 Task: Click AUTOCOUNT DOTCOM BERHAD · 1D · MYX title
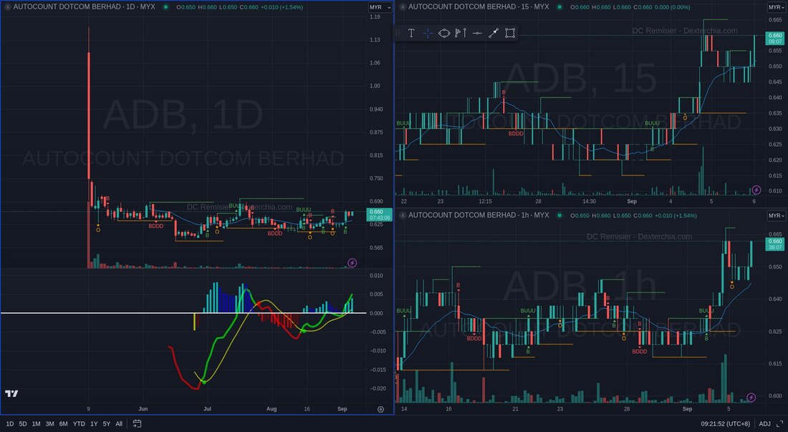pos(84,7)
